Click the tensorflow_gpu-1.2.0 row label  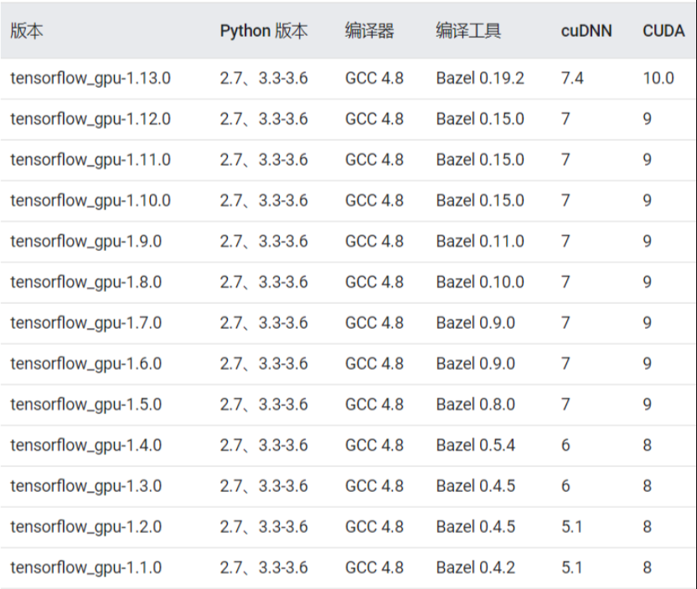[x=86, y=527]
